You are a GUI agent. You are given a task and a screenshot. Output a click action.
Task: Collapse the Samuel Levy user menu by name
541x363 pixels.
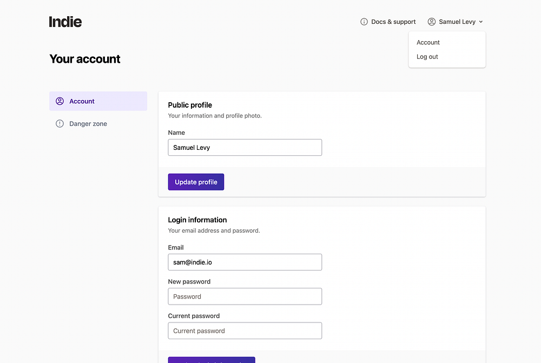(457, 22)
